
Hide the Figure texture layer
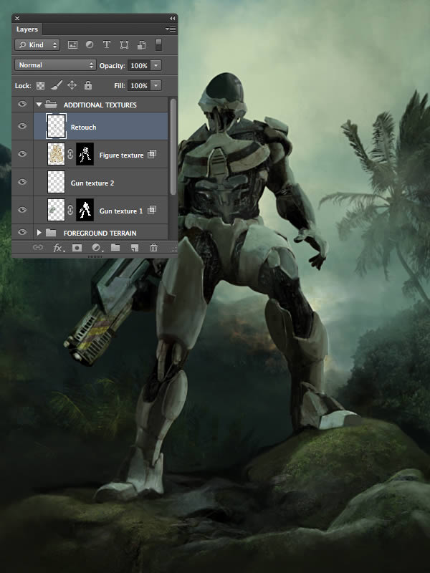coord(22,154)
